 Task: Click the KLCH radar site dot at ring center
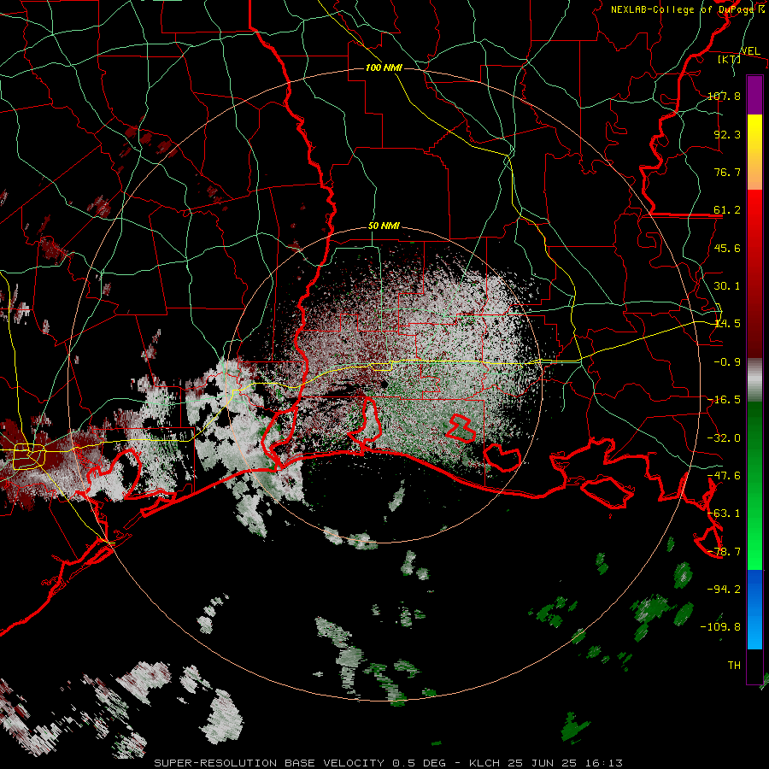384,384
